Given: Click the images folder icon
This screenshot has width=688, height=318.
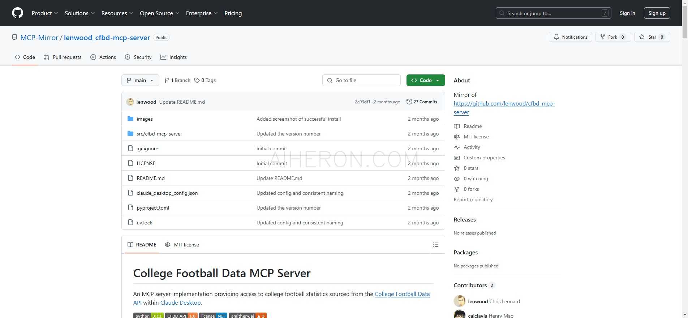Looking at the screenshot, I should (x=130, y=119).
